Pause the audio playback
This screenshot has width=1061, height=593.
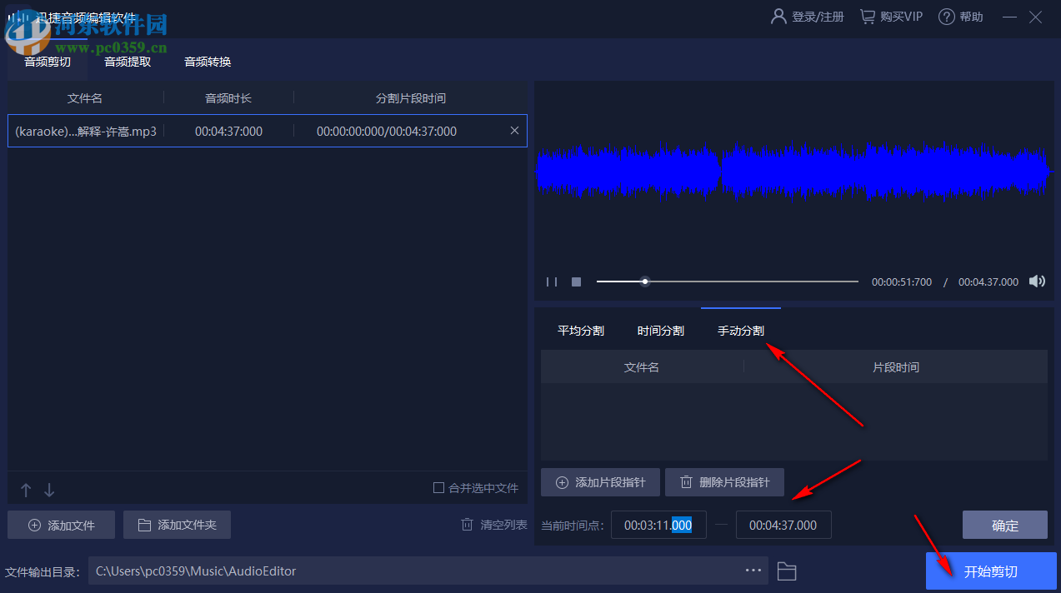[552, 282]
